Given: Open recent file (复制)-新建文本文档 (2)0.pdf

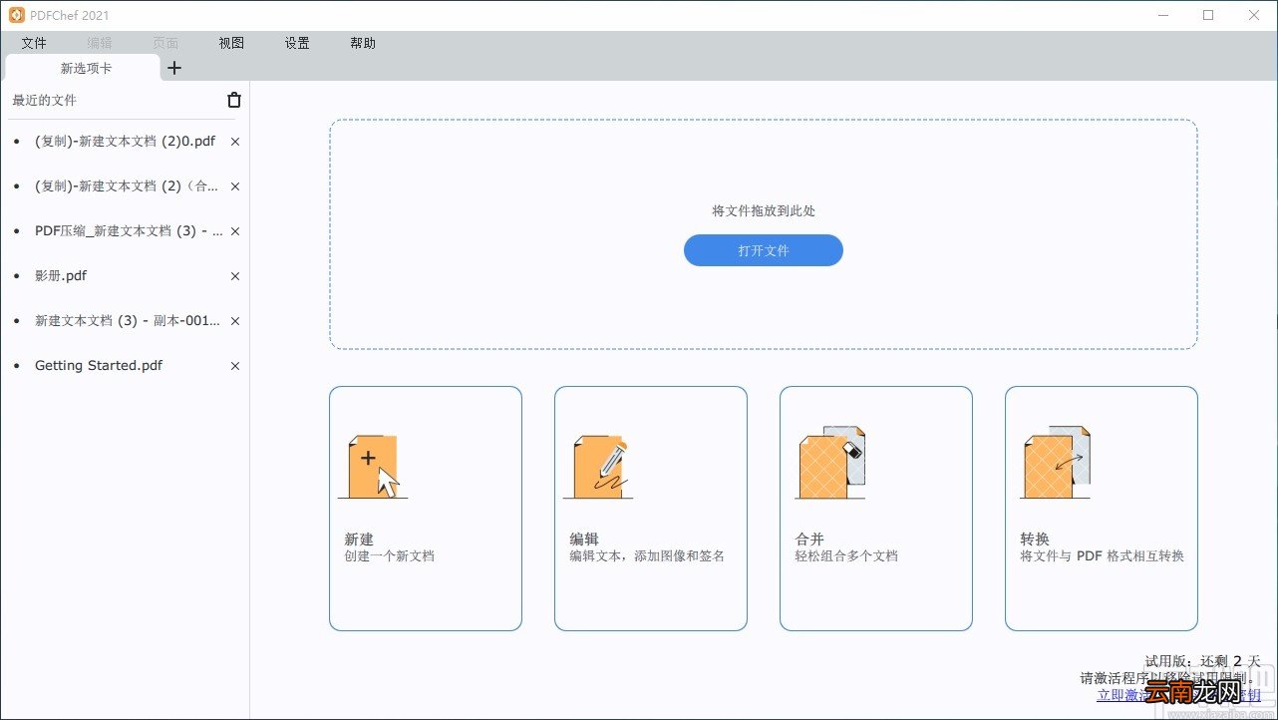Looking at the screenshot, I should pos(125,142).
